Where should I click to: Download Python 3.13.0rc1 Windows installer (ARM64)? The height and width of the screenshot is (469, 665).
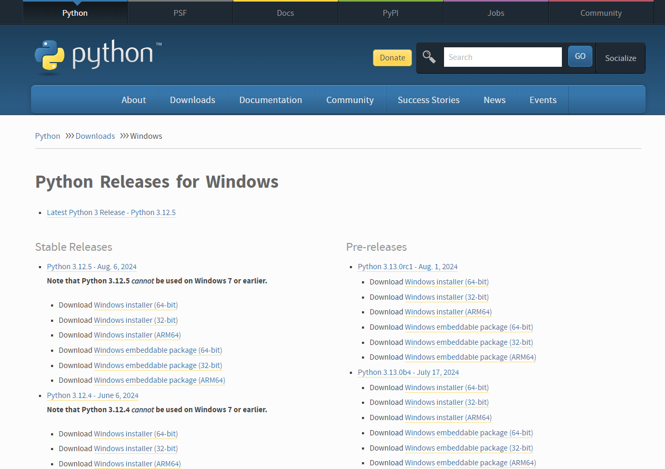[448, 312]
